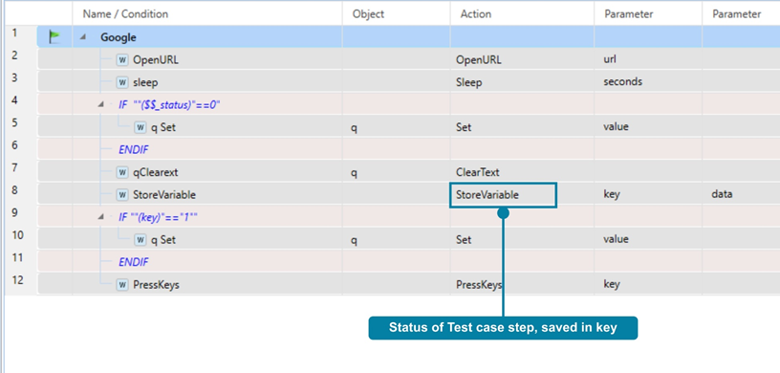Screen dimensions: 780x373
Task: Click the ClearText action cell
Action: tap(522, 172)
